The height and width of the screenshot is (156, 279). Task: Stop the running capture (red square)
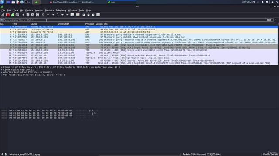click(8, 15)
